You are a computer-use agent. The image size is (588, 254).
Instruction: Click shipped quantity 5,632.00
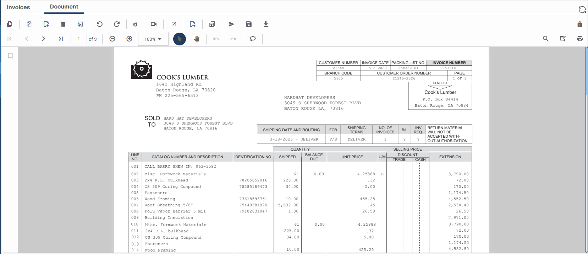[x=288, y=205]
